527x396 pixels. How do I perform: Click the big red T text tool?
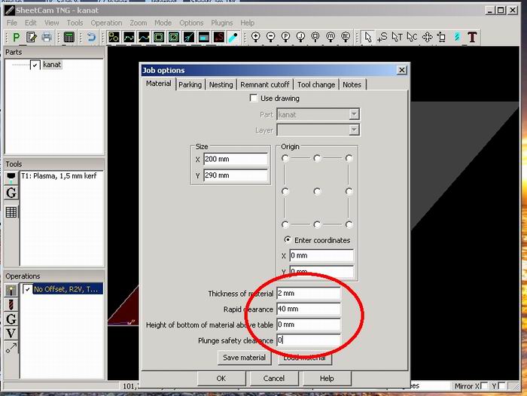tap(472, 37)
